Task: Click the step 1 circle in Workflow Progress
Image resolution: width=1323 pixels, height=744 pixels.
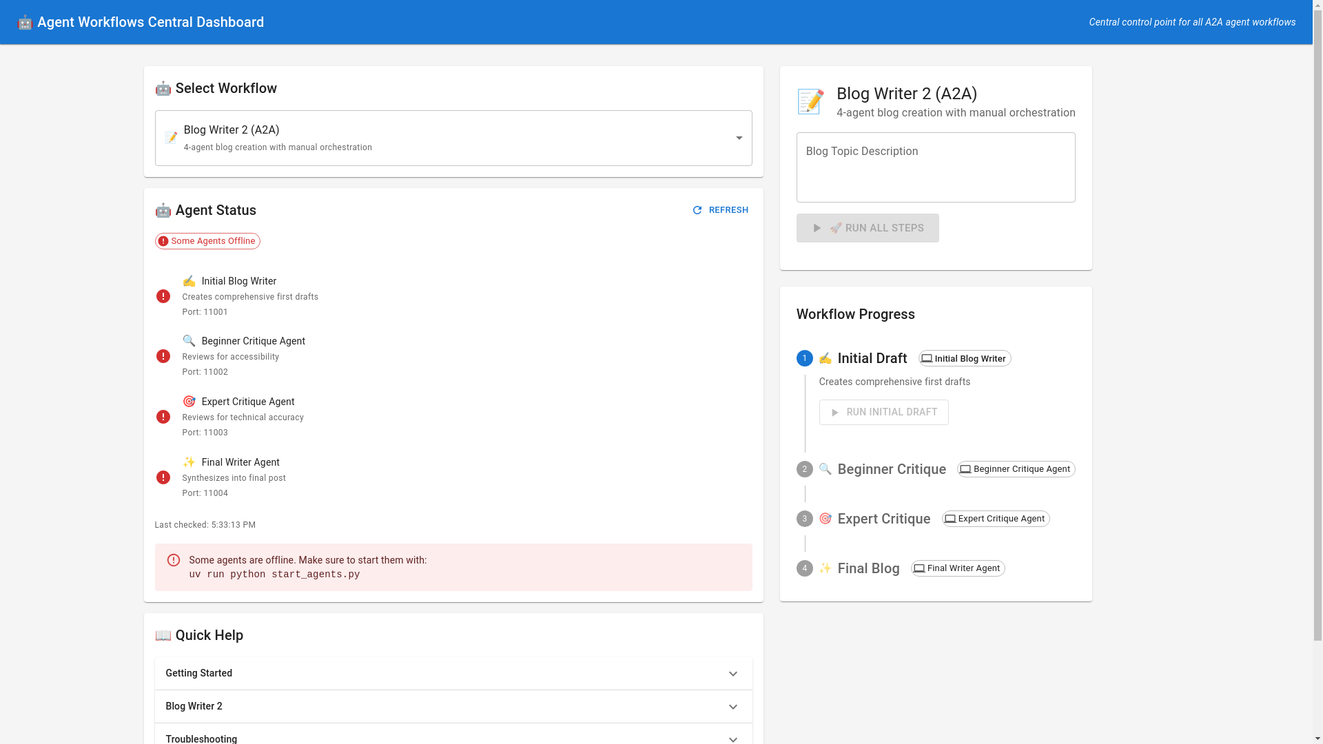Action: pyautogui.click(x=805, y=358)
